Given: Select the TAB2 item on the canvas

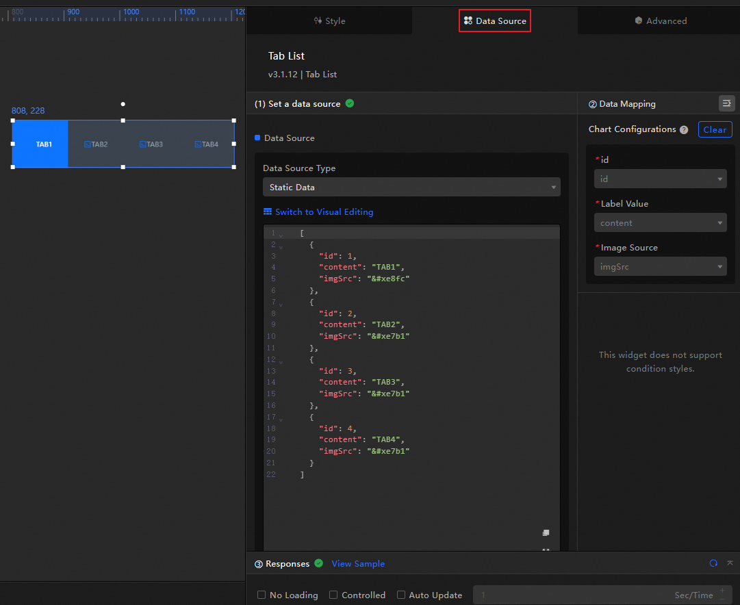Looking at the screenshot, I should point(96,144).
